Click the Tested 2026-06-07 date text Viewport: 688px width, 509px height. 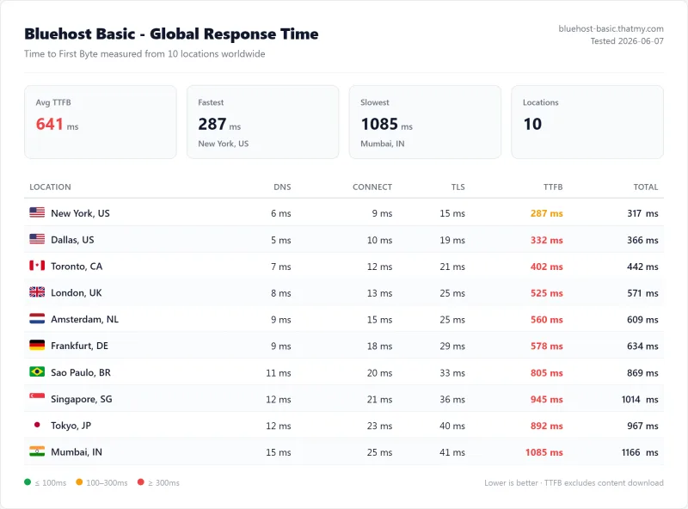tap(627, 41)
